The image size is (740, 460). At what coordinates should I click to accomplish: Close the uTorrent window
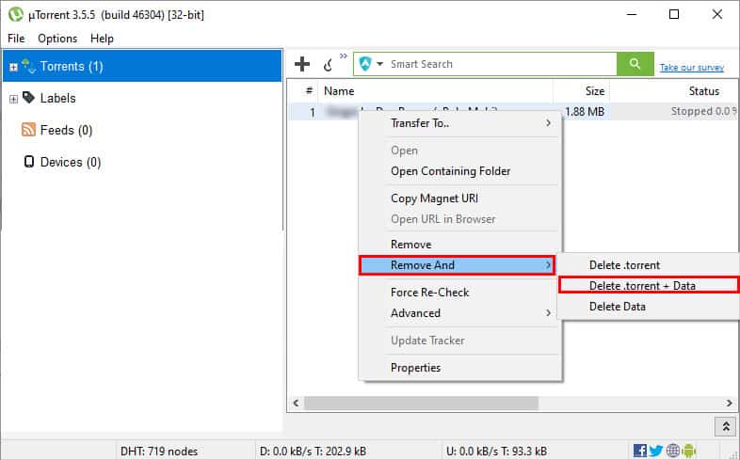[x=716, y=14]
